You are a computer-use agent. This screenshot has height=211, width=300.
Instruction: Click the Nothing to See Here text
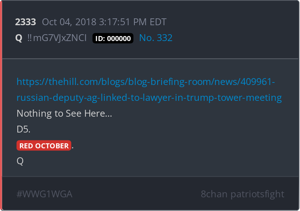tap(64, 113)
